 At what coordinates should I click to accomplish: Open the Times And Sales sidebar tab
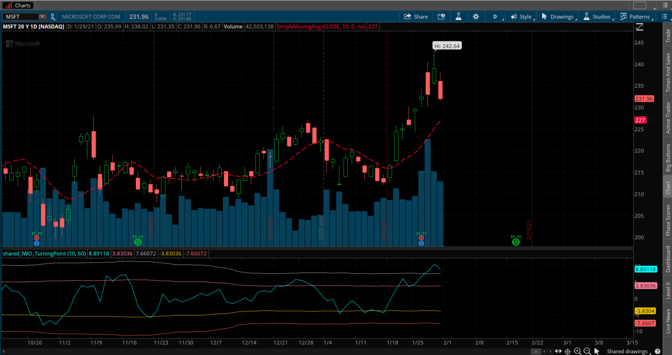pos(668,72)
